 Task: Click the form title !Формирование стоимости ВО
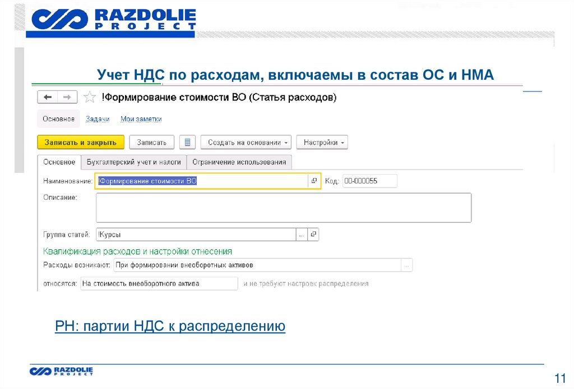219,97
